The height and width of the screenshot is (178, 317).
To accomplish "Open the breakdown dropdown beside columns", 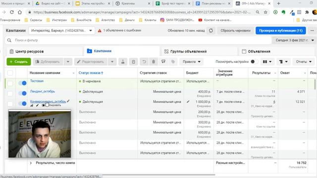I will [283, 61].
